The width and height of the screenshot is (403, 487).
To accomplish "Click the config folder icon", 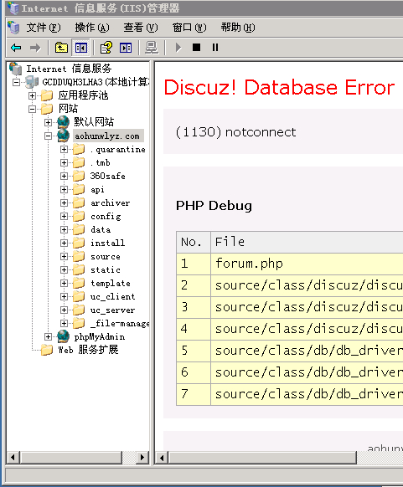I will click(79, 216).
